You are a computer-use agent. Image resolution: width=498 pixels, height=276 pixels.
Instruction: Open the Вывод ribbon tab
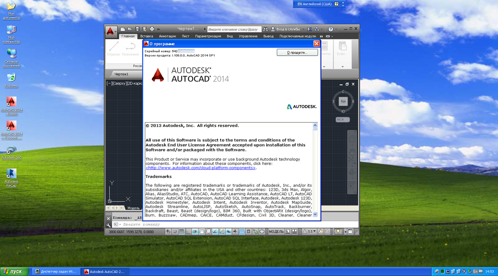point(268,36)
